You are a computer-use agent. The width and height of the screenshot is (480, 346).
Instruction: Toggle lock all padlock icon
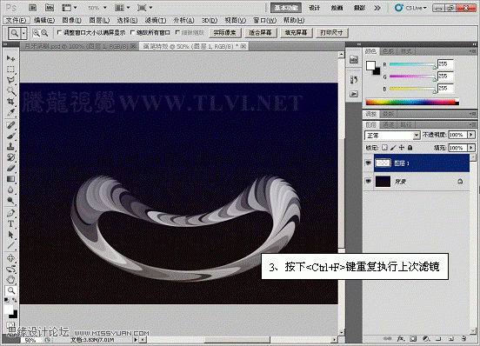coord(410,148)
